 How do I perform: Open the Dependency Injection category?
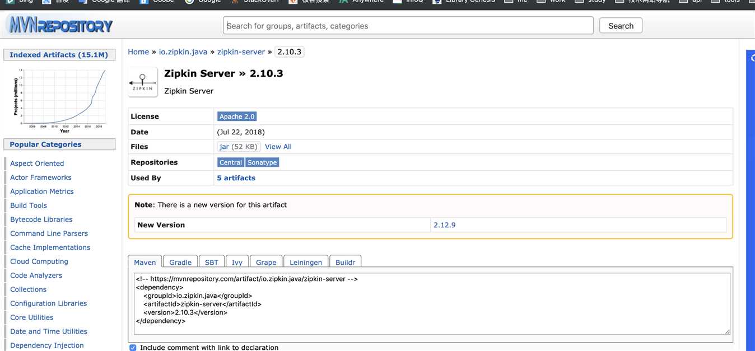(x=47, y=345)
